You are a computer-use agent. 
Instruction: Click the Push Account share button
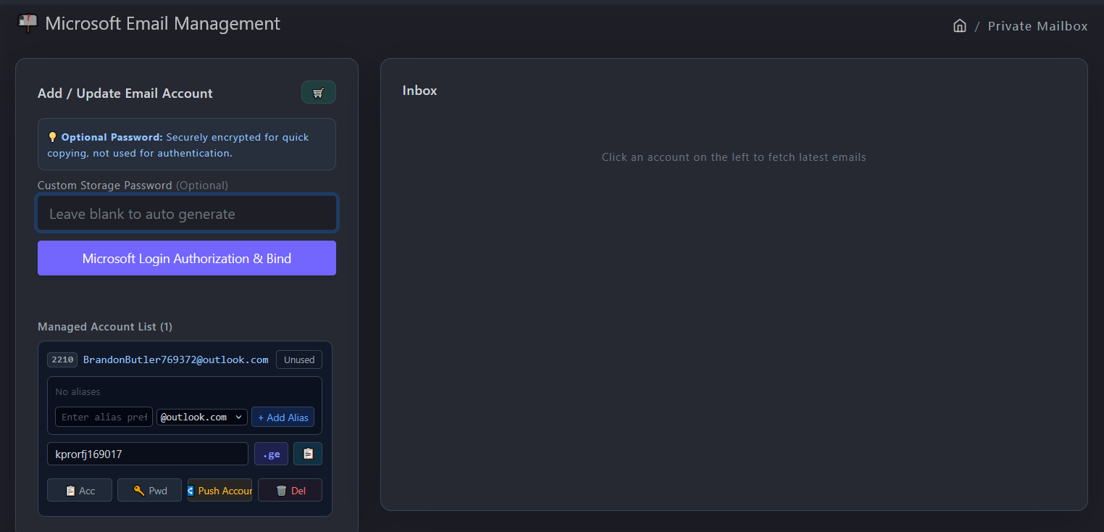[x=220, y=491]
